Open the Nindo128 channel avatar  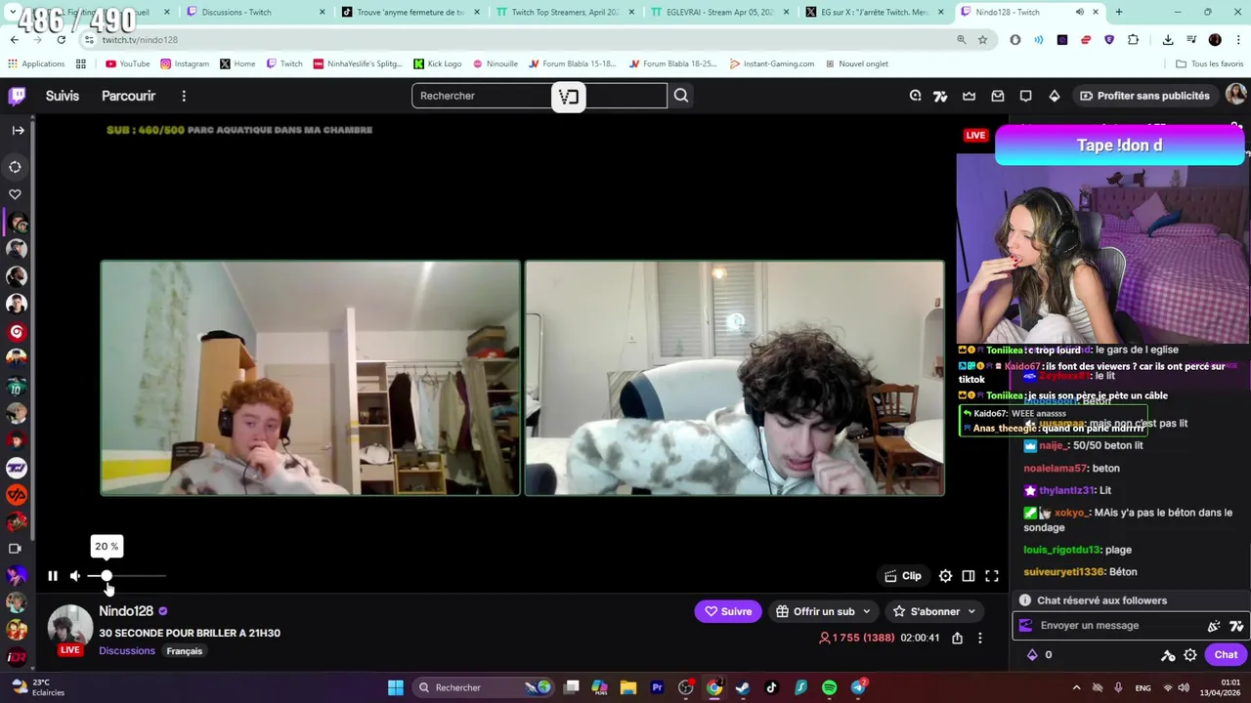70,627
